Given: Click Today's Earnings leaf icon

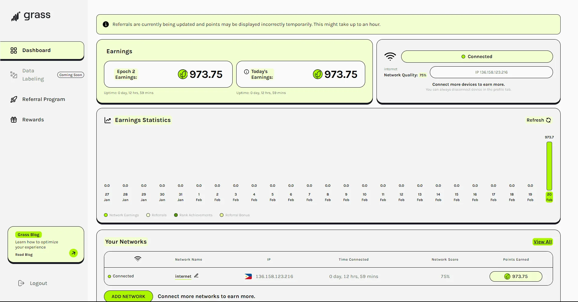Looking at the screenshot, I should tap(318, 74).
